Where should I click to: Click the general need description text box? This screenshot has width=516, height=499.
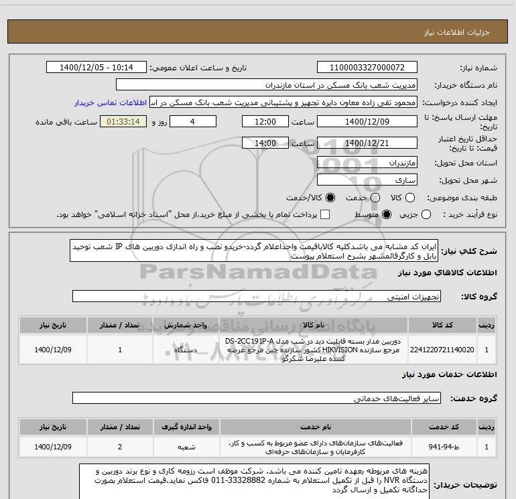(x=254, y=251)
